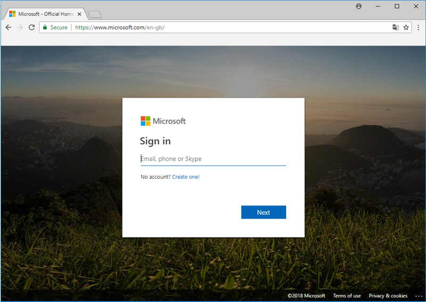The image size is (426, 302).
Task: Reload the current page
Action: pos(32,28)
